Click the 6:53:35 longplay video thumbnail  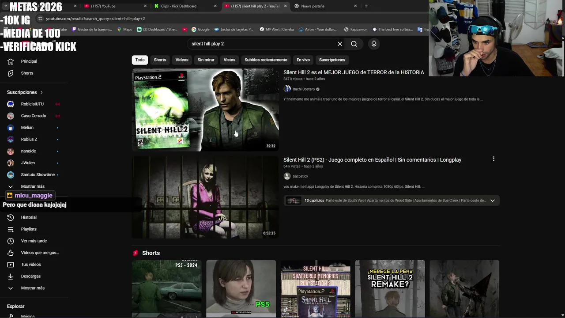205,197
